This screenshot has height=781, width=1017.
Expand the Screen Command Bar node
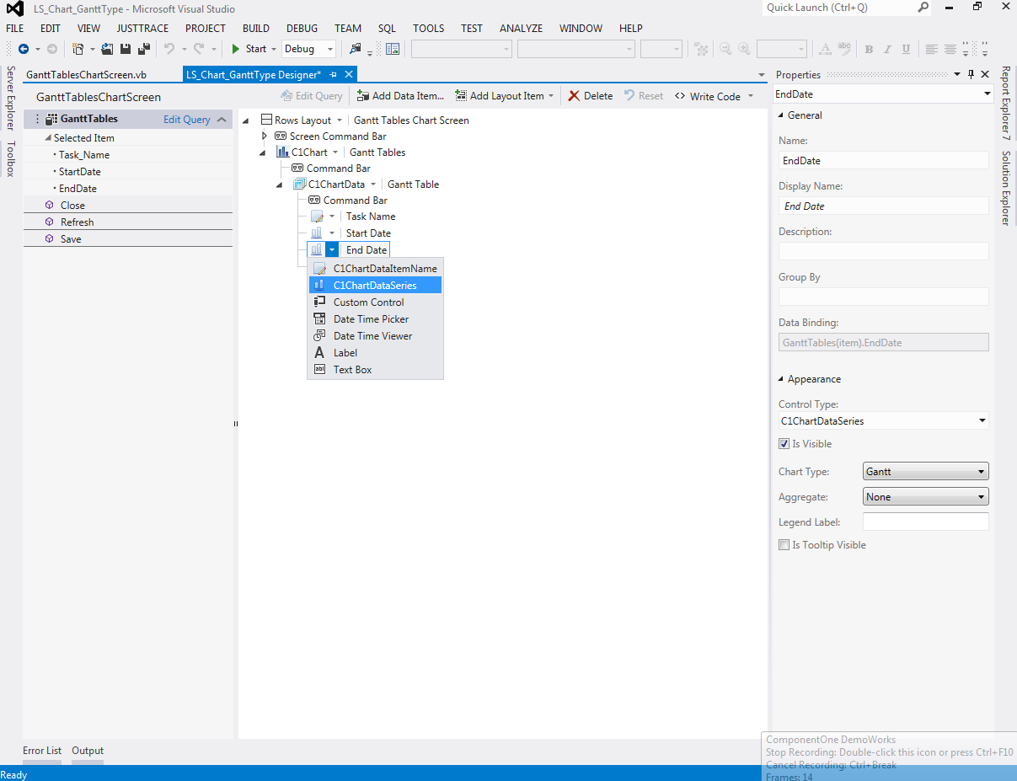(x=265, y=136)
